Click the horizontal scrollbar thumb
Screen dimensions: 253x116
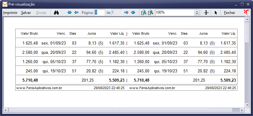coord(120,110)
